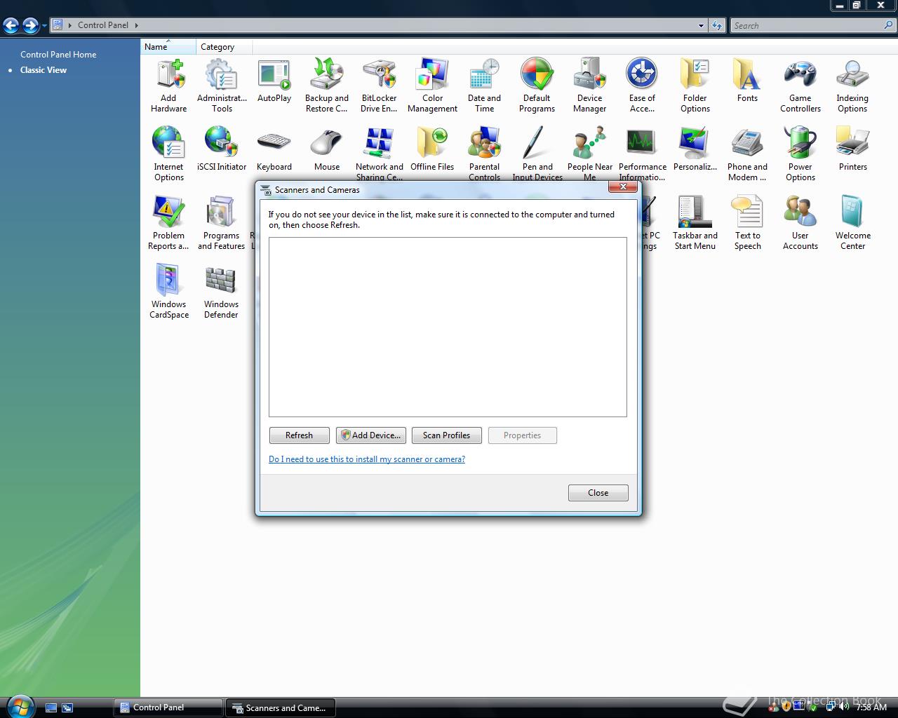This screenshot has height=718, width=898.
Task: Open Backup and Restore Center
Action: point(327,86)
